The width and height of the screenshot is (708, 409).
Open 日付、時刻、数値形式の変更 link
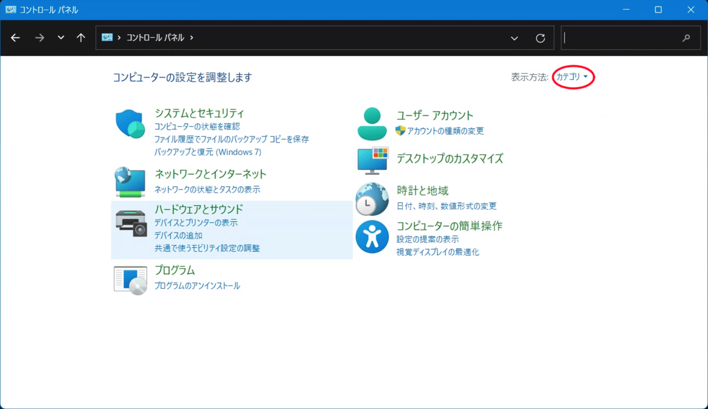447,206
